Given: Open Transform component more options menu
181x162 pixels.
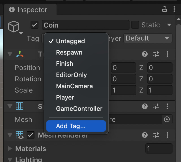Looking at the screenshot, I should [167, 54].
